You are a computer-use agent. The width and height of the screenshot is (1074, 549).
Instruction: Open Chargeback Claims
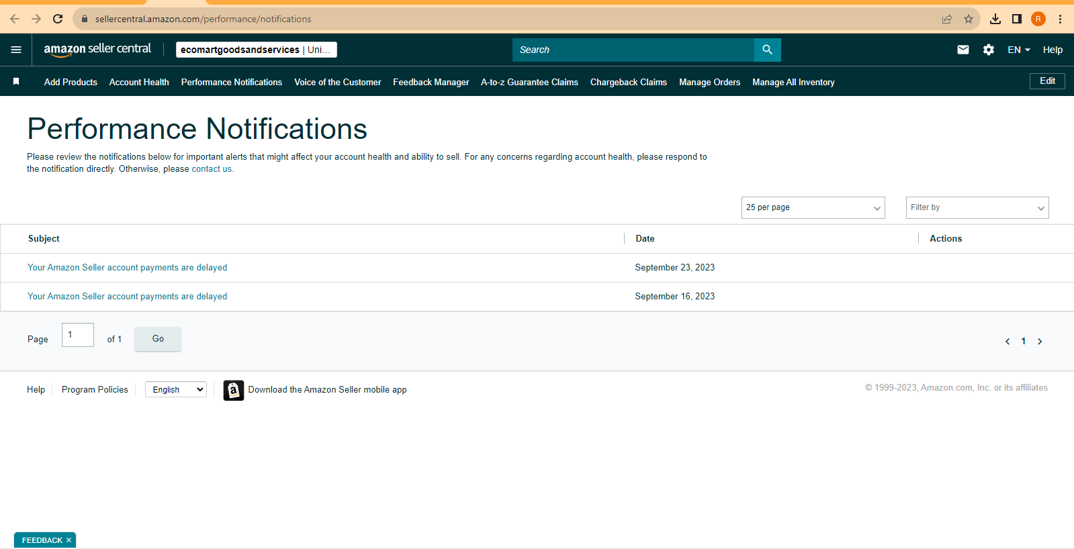coord(629,82)
